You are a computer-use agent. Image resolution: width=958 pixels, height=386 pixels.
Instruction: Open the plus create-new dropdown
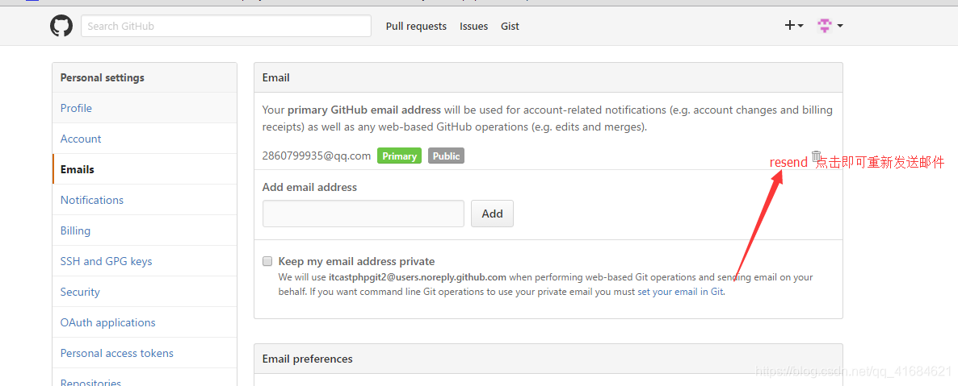click(x=793, y=26)
